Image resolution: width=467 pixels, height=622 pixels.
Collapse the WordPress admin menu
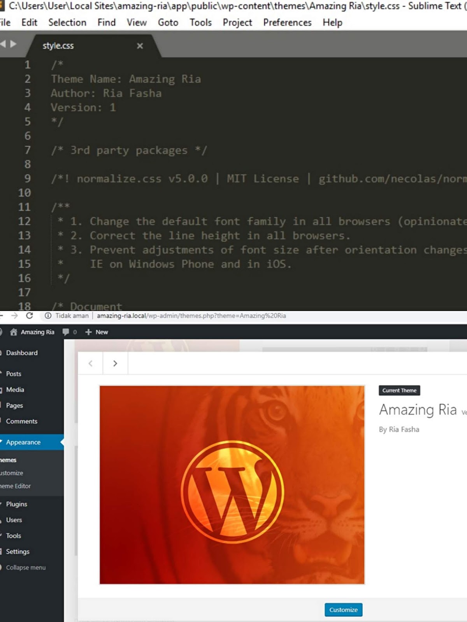point(23,568)
